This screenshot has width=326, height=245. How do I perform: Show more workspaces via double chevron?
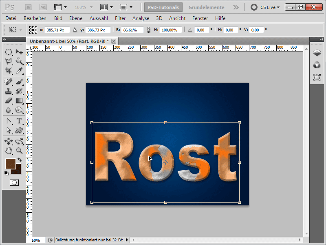click(236, 7)
